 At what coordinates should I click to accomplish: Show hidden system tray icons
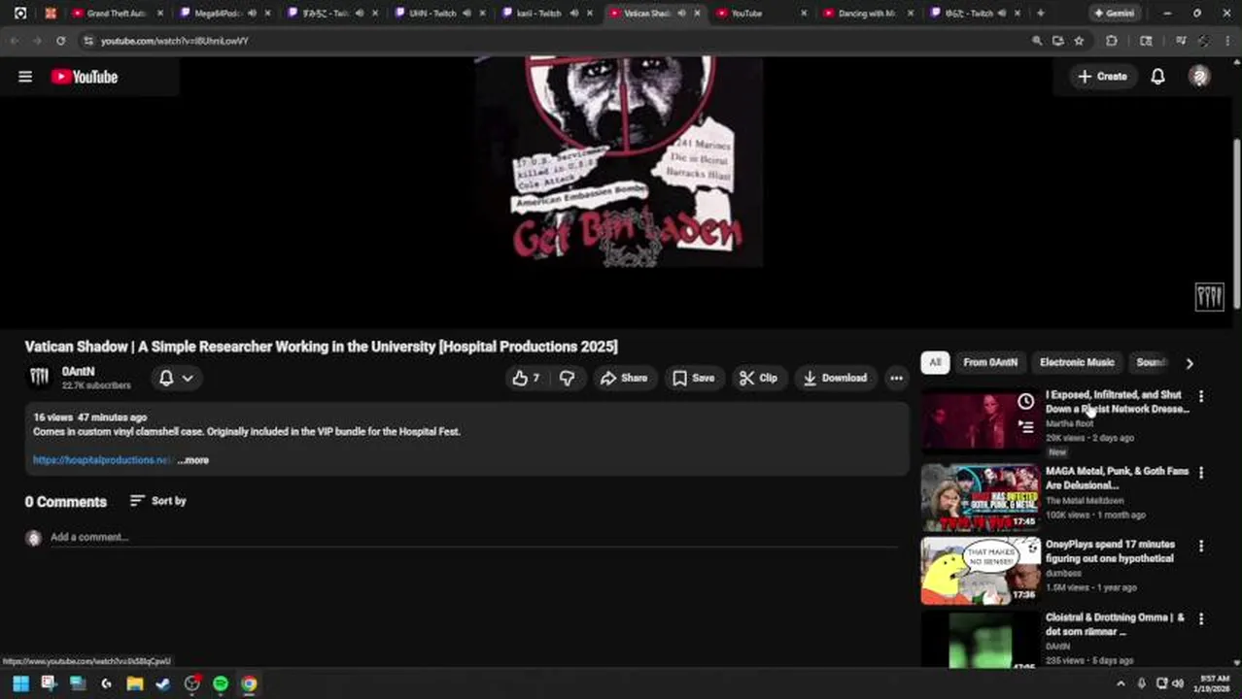point(1120,683)
